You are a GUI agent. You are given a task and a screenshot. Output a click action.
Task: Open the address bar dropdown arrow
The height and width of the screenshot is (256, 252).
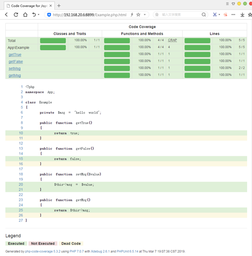click(x=145, y=15)
